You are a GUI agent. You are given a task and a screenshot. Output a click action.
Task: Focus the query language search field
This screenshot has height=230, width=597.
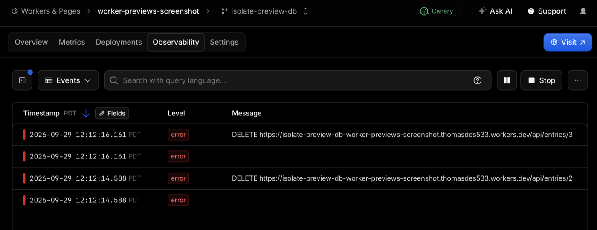(298, 80)
